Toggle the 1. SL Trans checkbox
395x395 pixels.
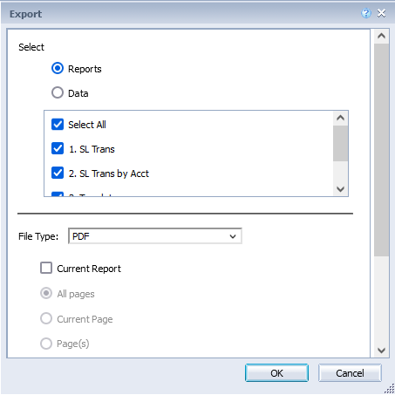(x=58, y=148)
